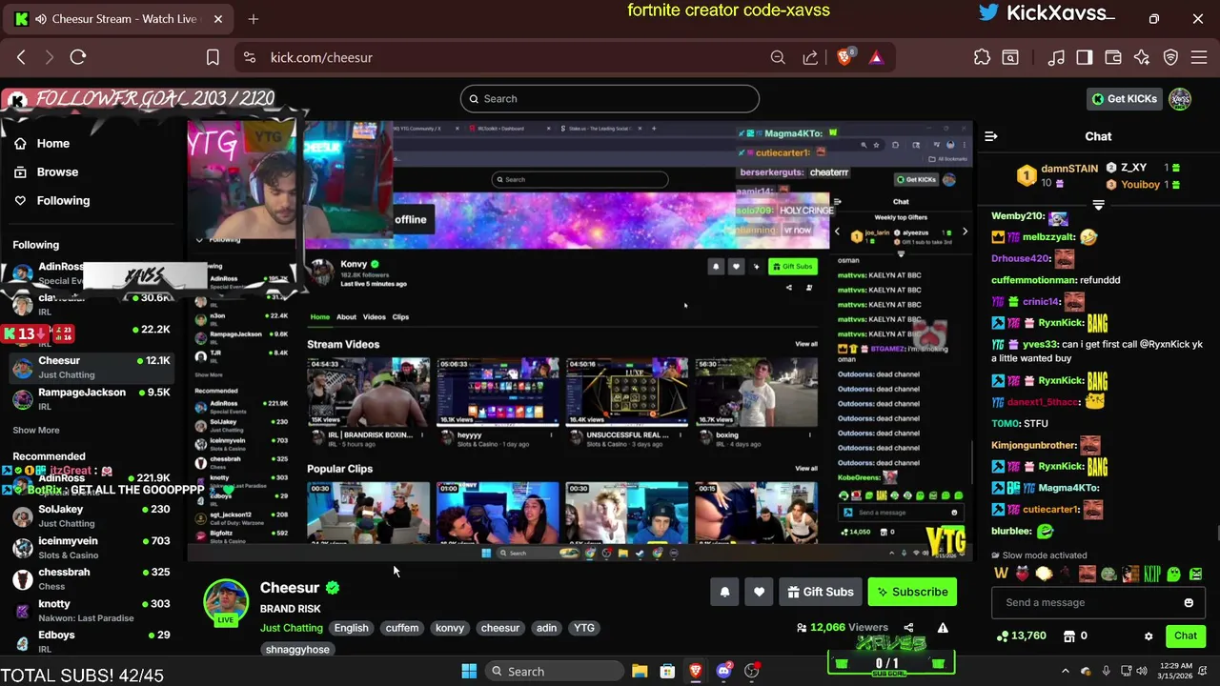This screenshot has width=1220, height=686.
Task: Select the English language tag
Action: 351,628
